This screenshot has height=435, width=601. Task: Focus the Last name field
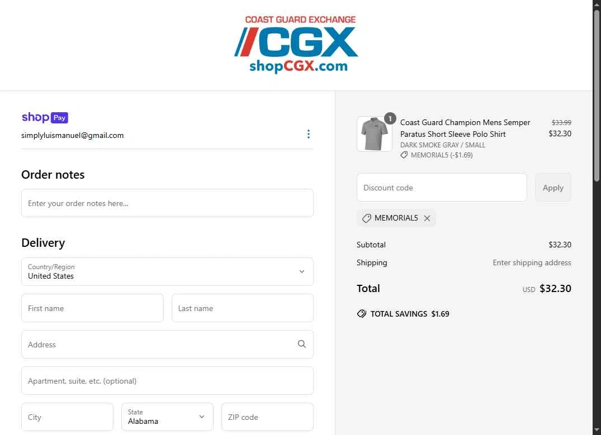242,308
